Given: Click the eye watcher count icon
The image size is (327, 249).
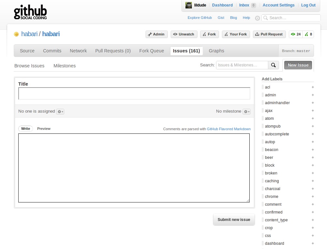Looking at the screenshot, I should click(x=293, y=34).
